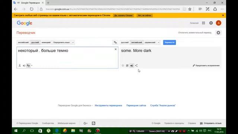Click the Переводчик heading link
This screenshot has height=134, width=238.
26,33
